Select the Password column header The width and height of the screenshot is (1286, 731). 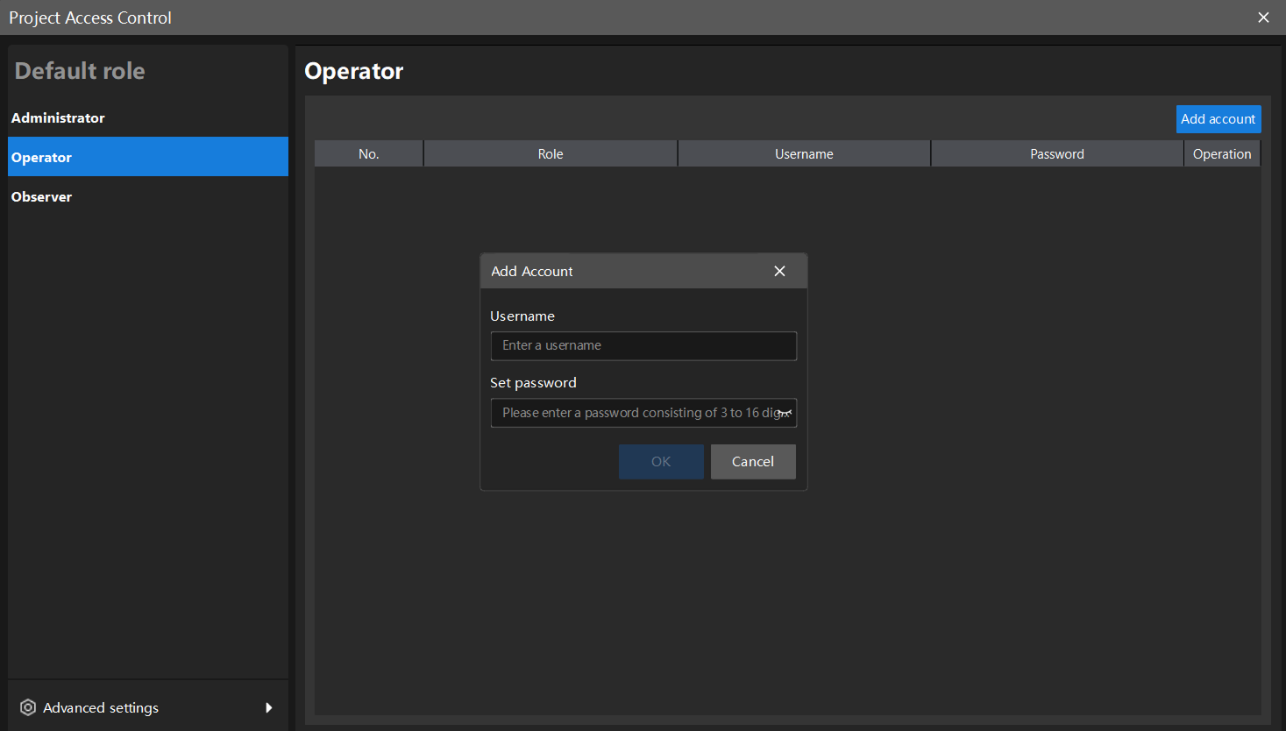(x=1055, y=153)
